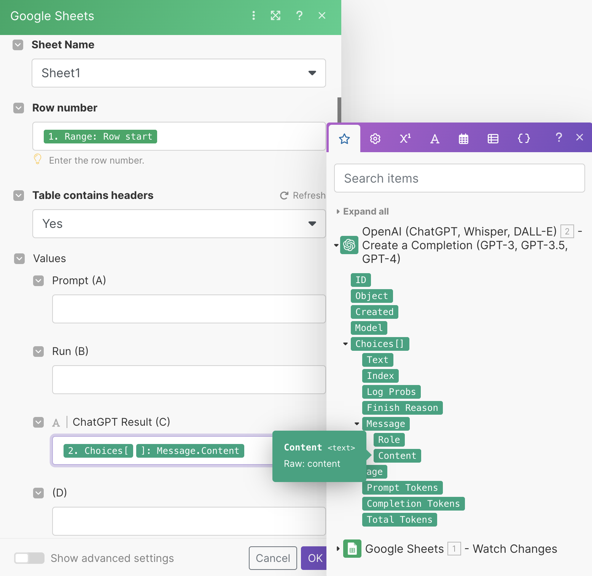Select the ID variable pill
The width and height of the screenshot is (592, 576).
(x=361, y=280)
